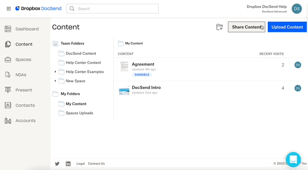Viewport: 308px width, 170px height.
Task: Open the Spaces Uploads folder
Action: pos(80,113)
